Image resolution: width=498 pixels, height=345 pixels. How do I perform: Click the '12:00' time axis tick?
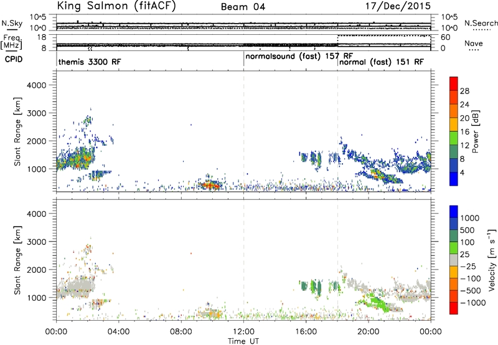tap(243, 332)
